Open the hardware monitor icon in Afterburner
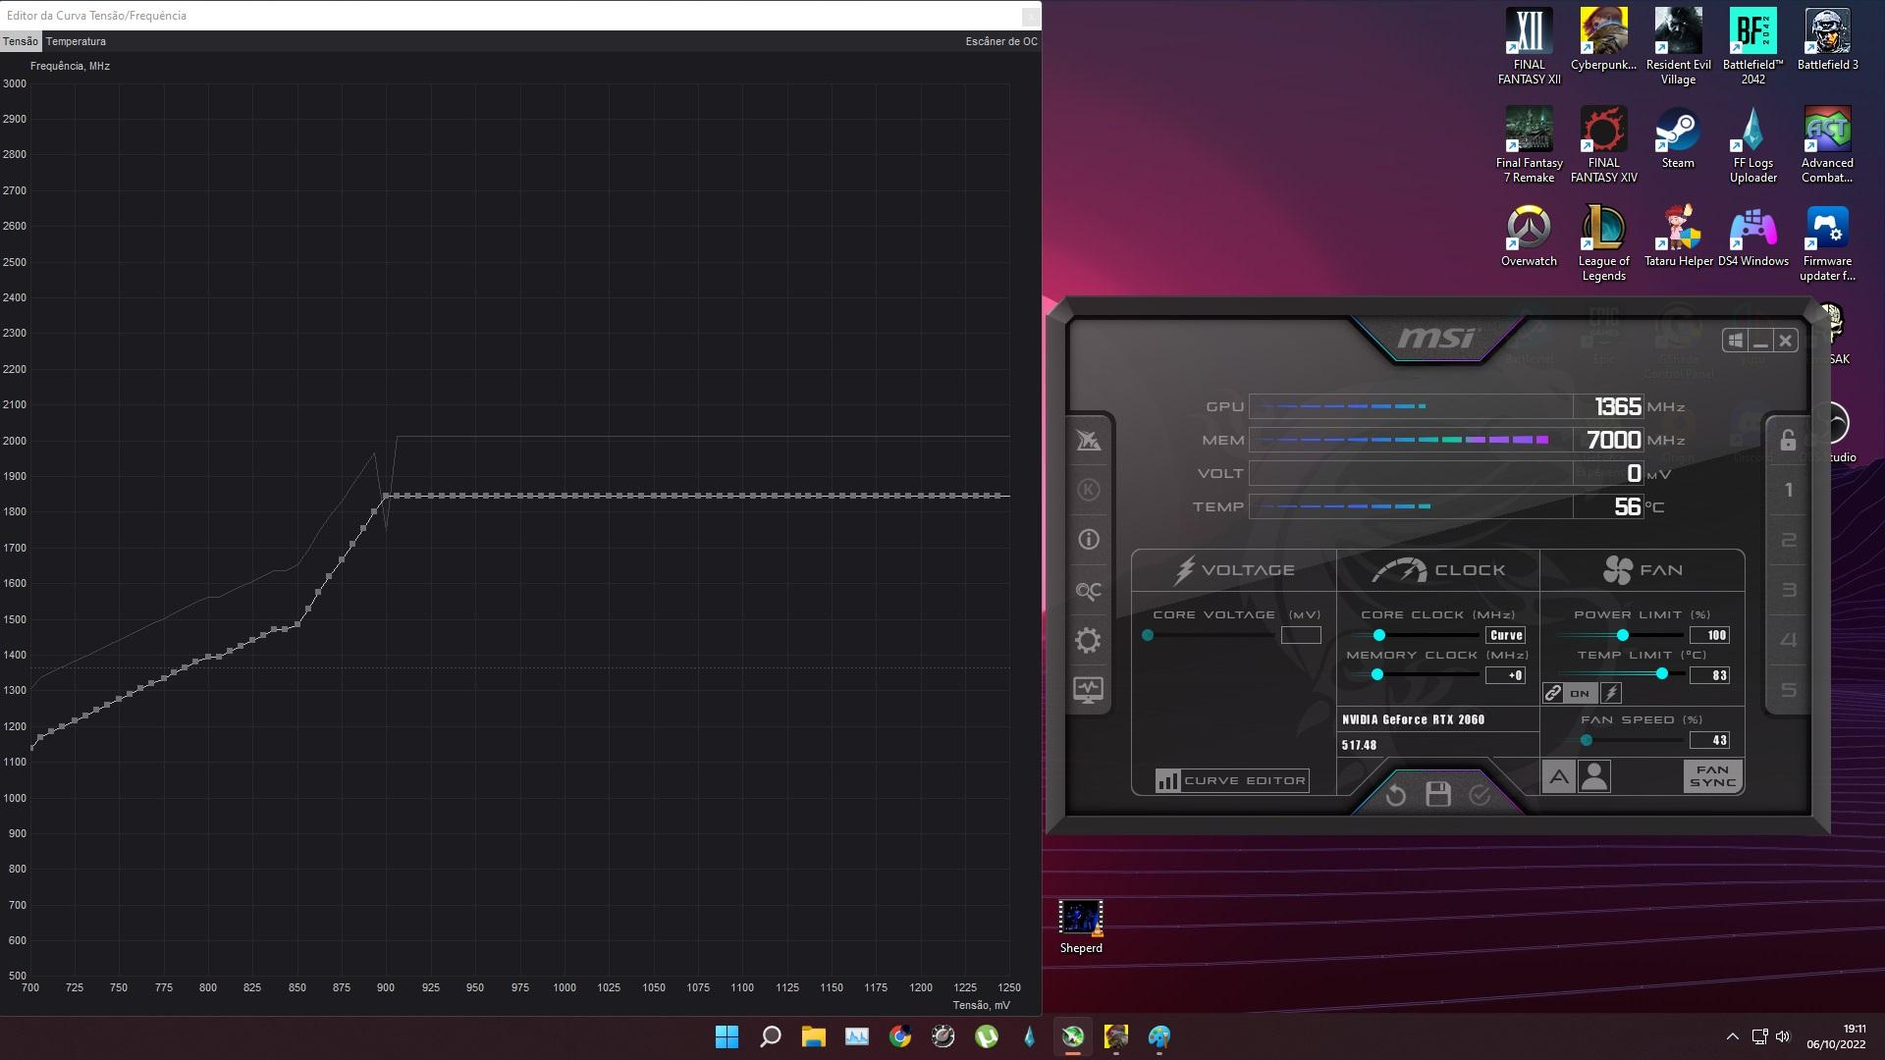Image resolution: width=1885 pixels, height=1060 pixels. [x=1088, y=690]
